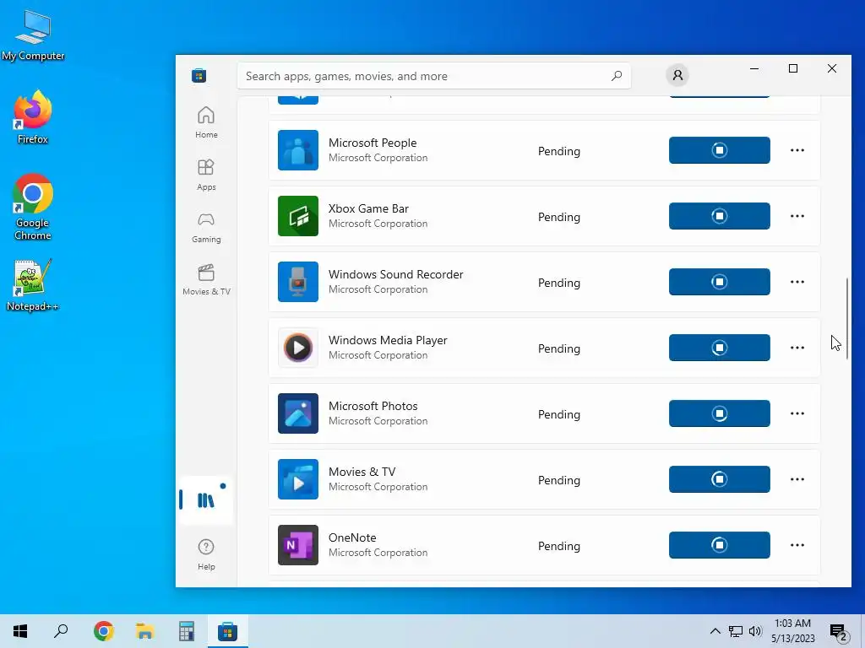
Task: Launch Chrome from the taskbar
Action: coord(103,631)
